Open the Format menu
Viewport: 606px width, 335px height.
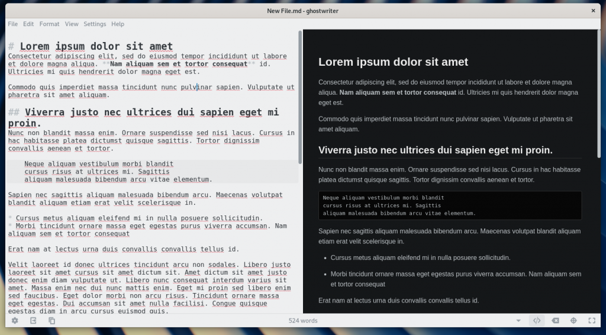[49, 24]
